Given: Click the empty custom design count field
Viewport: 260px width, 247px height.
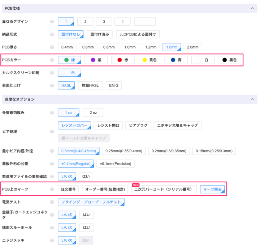Looking at the screenshot, I should pyautogui.click(x=145, y=22).
